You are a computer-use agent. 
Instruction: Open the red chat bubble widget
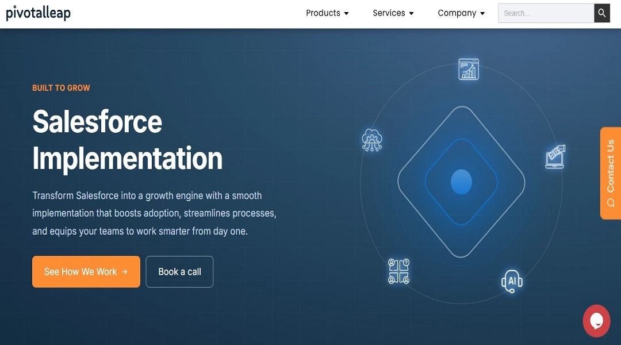(x=596, y=321)
